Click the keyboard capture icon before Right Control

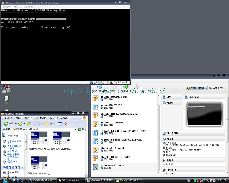(x=112, y=82)
